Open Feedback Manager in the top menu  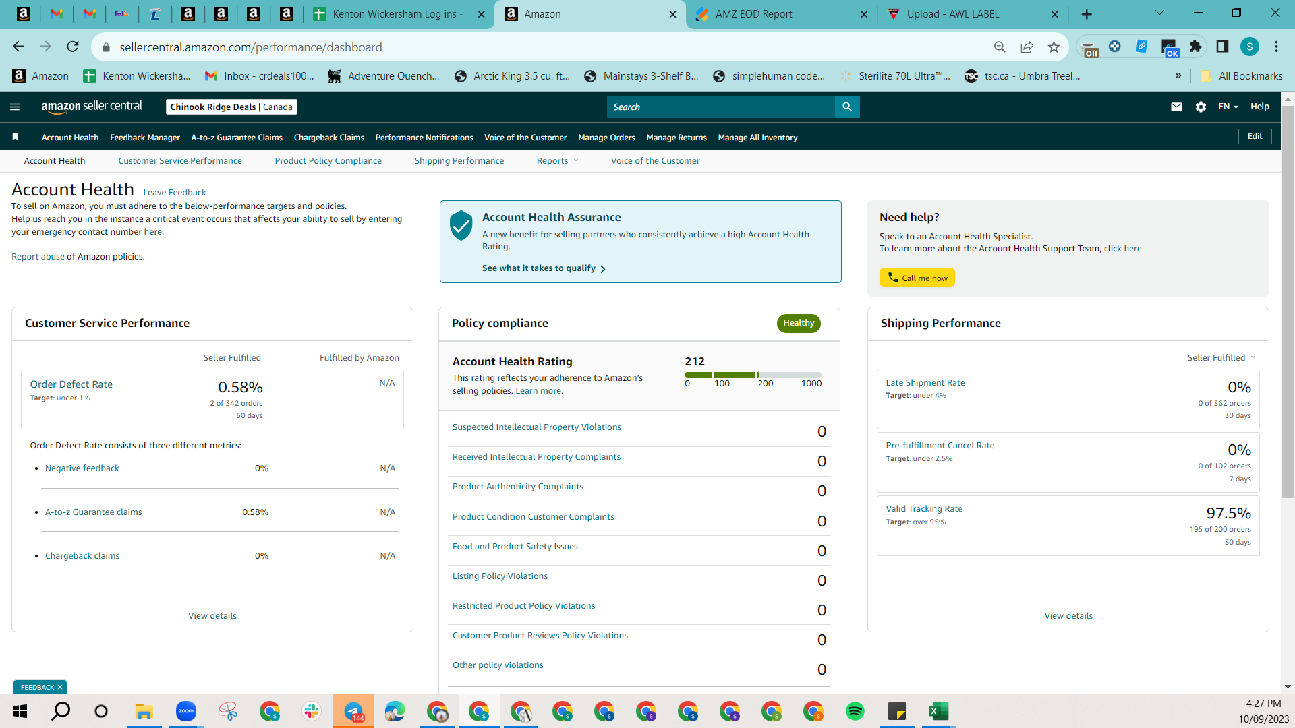click(145, 138)
